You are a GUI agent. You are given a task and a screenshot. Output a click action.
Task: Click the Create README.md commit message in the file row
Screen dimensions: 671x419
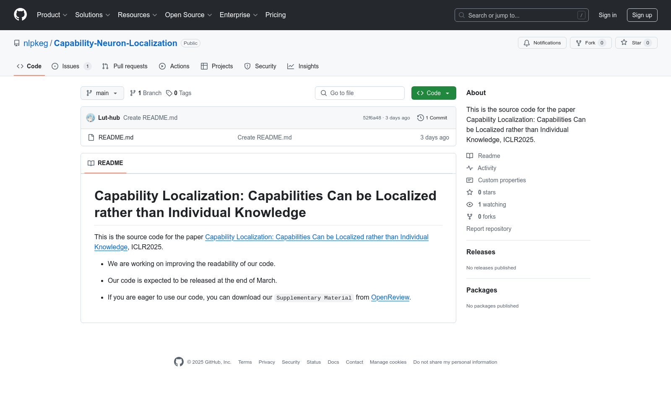point(265,137)
